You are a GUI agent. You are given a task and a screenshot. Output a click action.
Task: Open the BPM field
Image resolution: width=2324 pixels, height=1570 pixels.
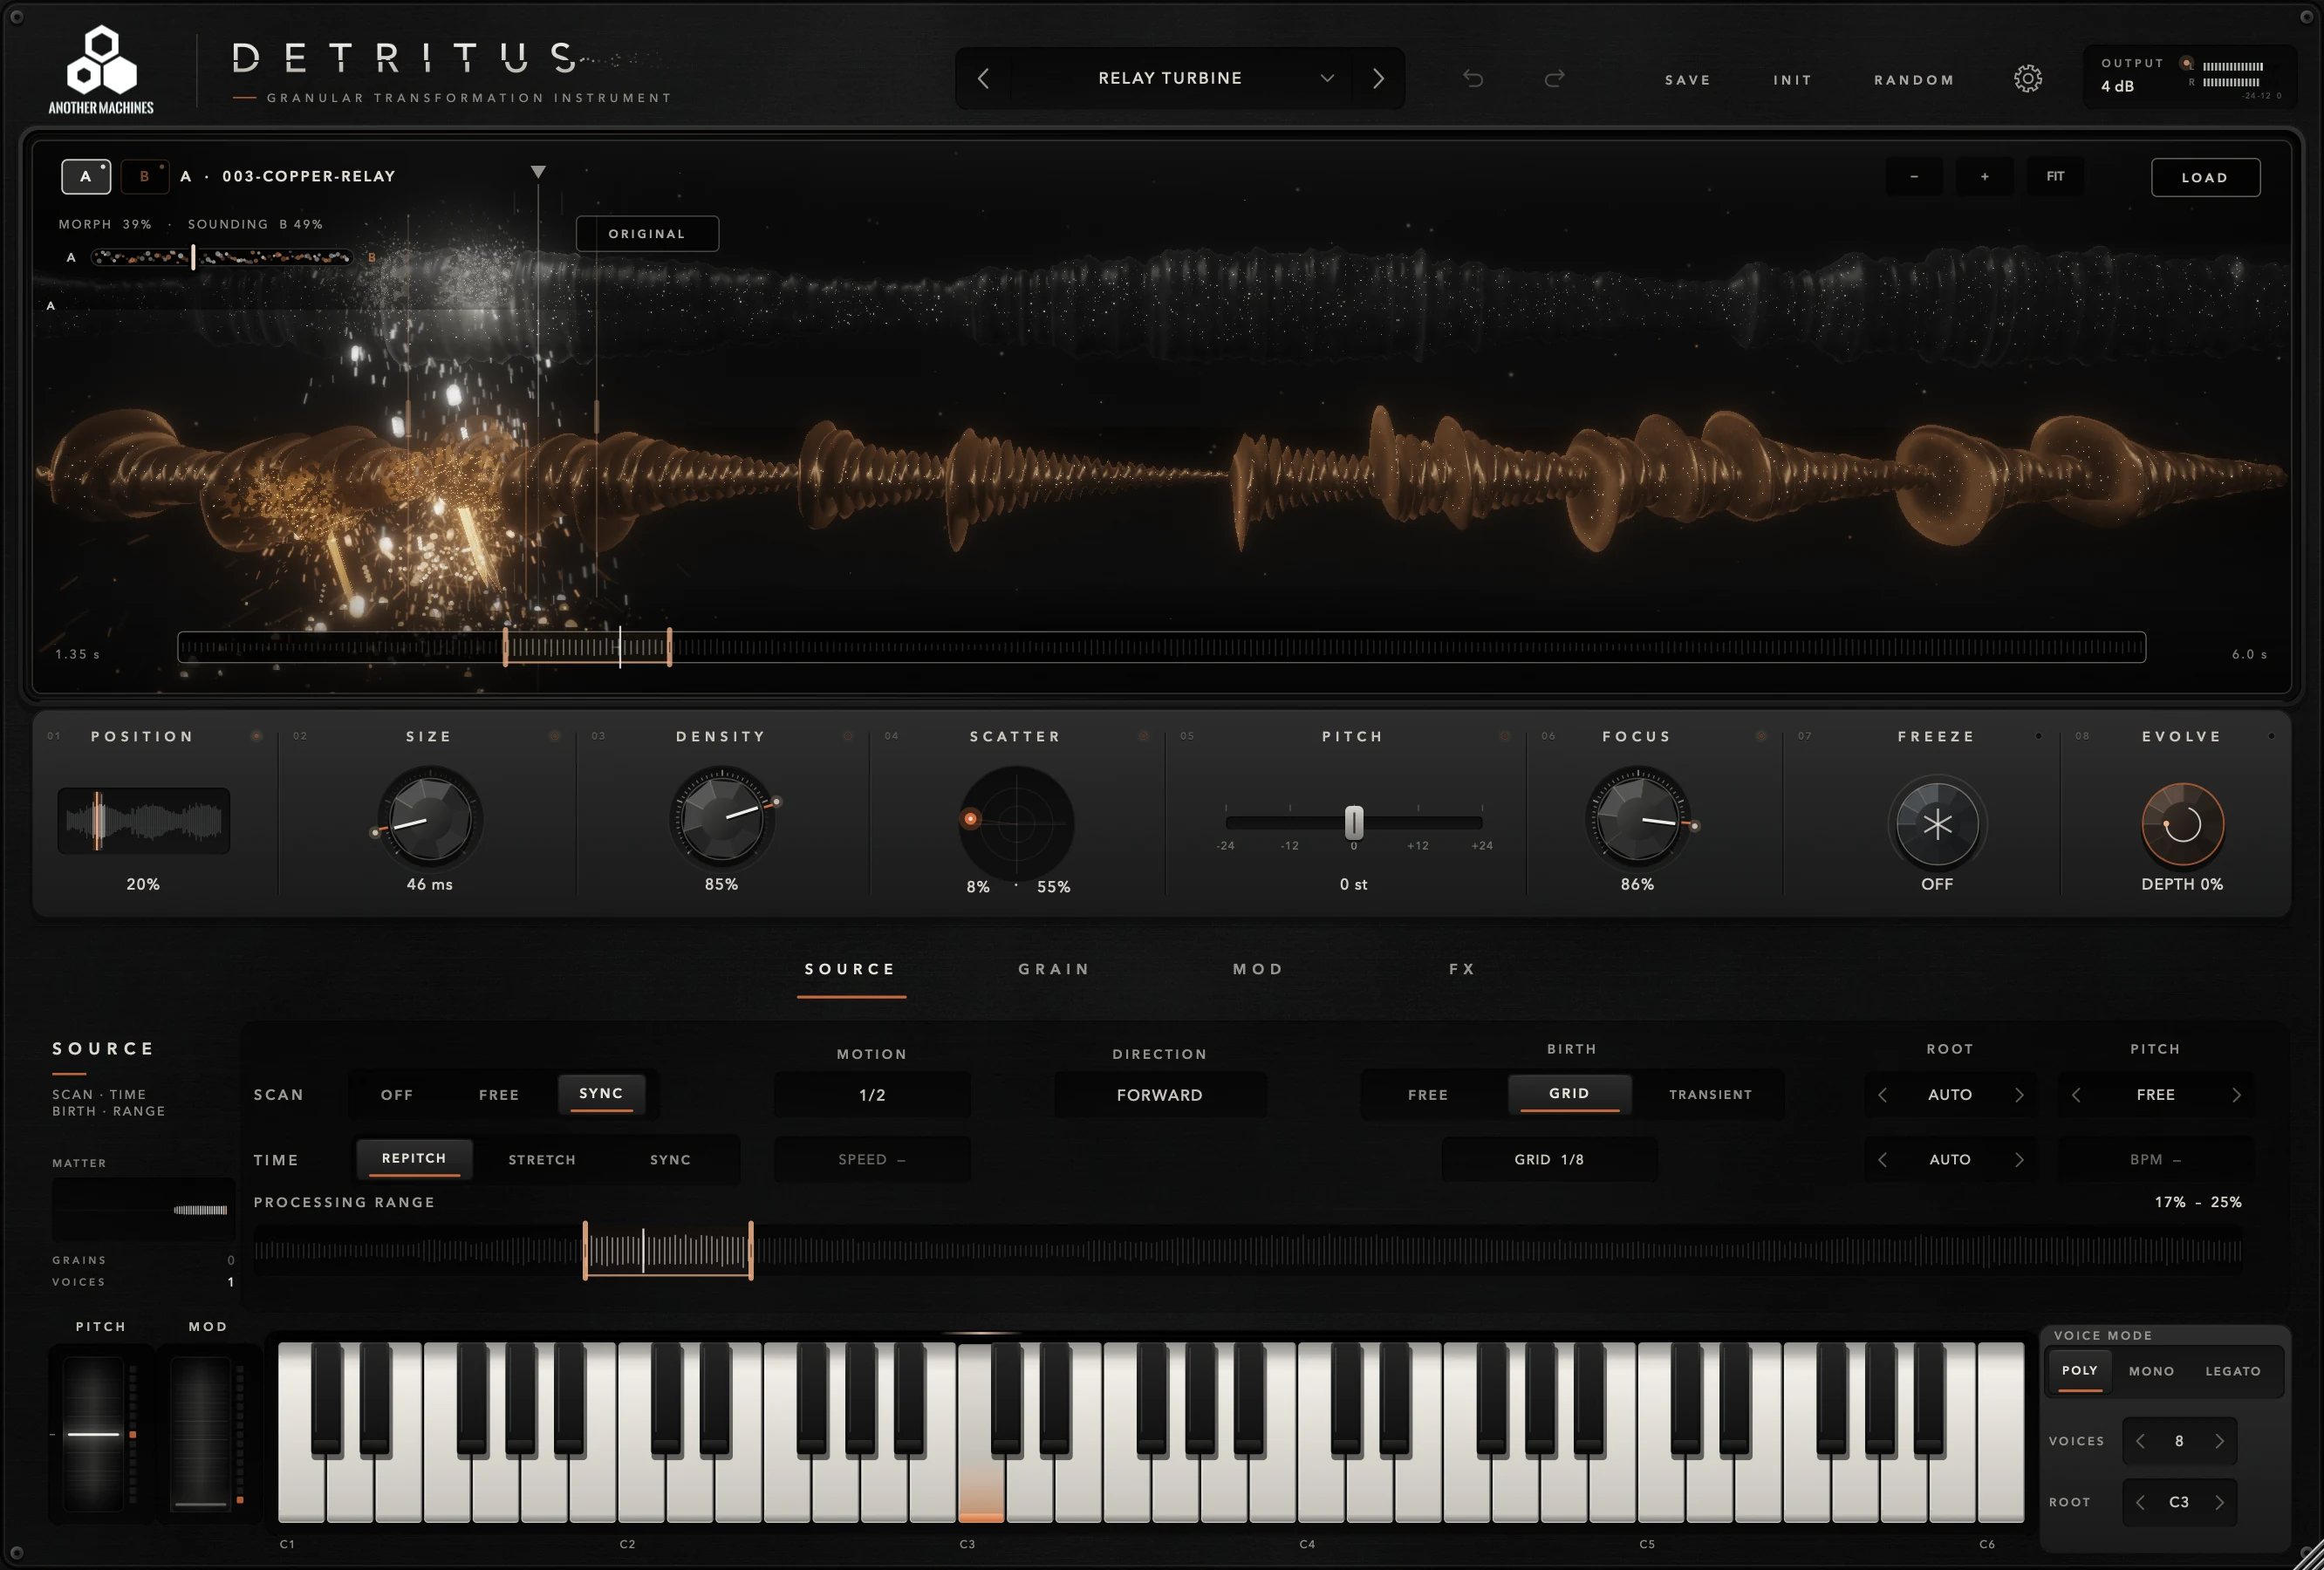click(2156, 1160)
